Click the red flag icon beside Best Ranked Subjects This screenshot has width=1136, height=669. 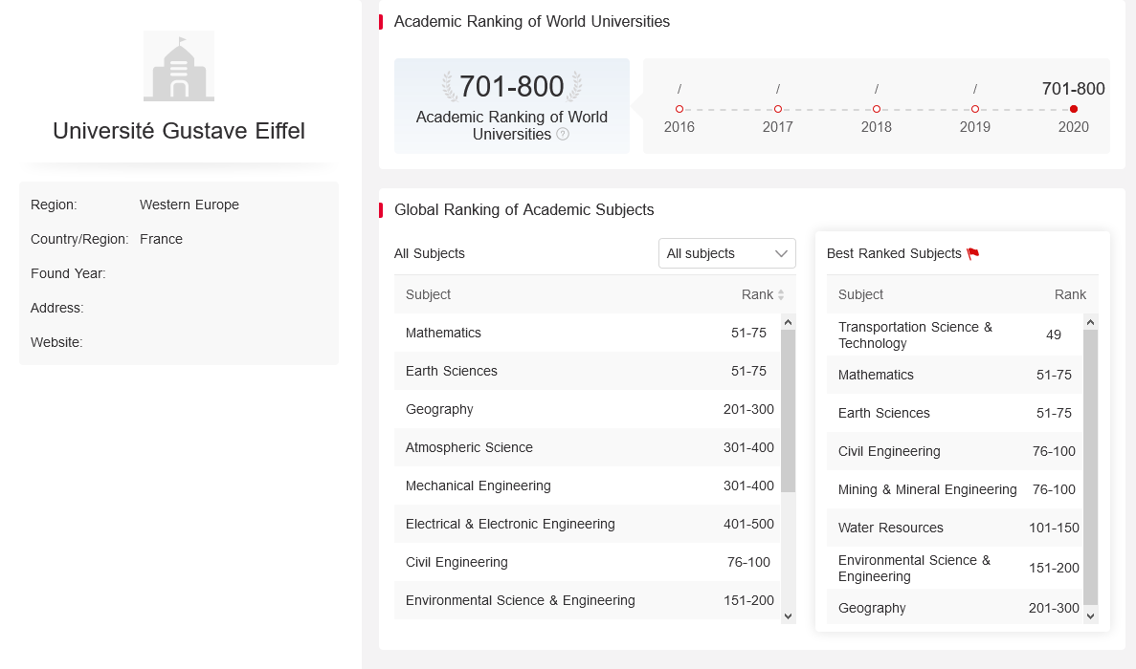coord(973,253)
